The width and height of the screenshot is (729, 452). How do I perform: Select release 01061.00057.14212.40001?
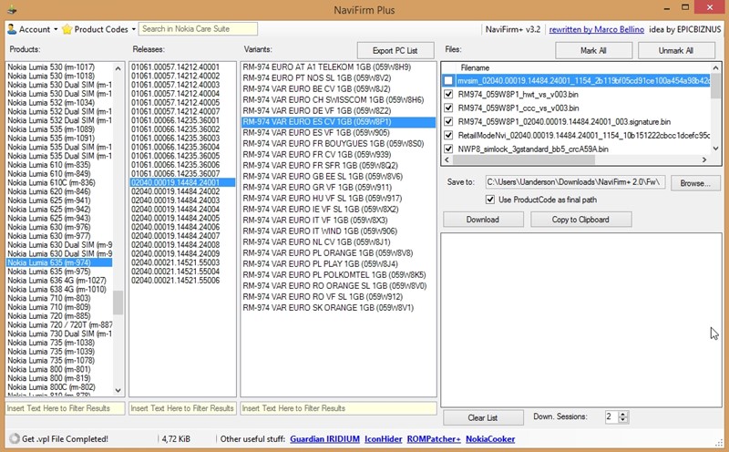(x=182, y=67)
